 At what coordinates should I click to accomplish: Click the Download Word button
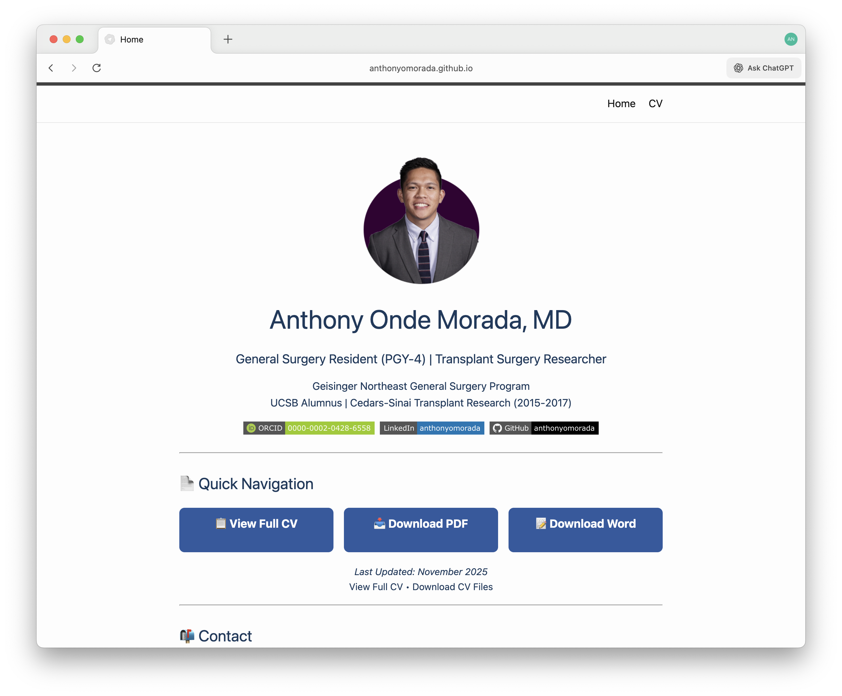tap(585, 530)
